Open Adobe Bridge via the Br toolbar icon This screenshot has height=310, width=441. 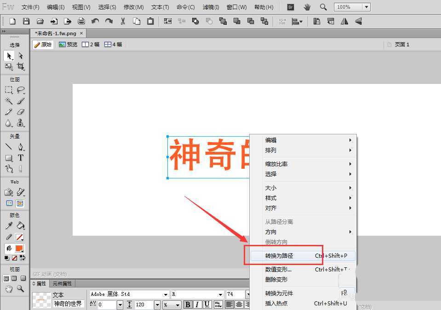tap(290, 7)
